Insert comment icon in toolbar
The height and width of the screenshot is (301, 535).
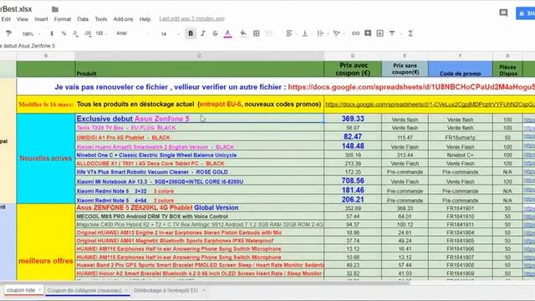368,33
